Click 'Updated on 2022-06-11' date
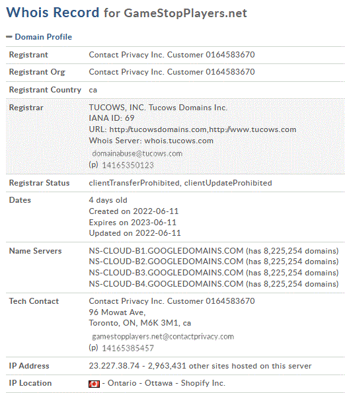 tap(135, 233)
